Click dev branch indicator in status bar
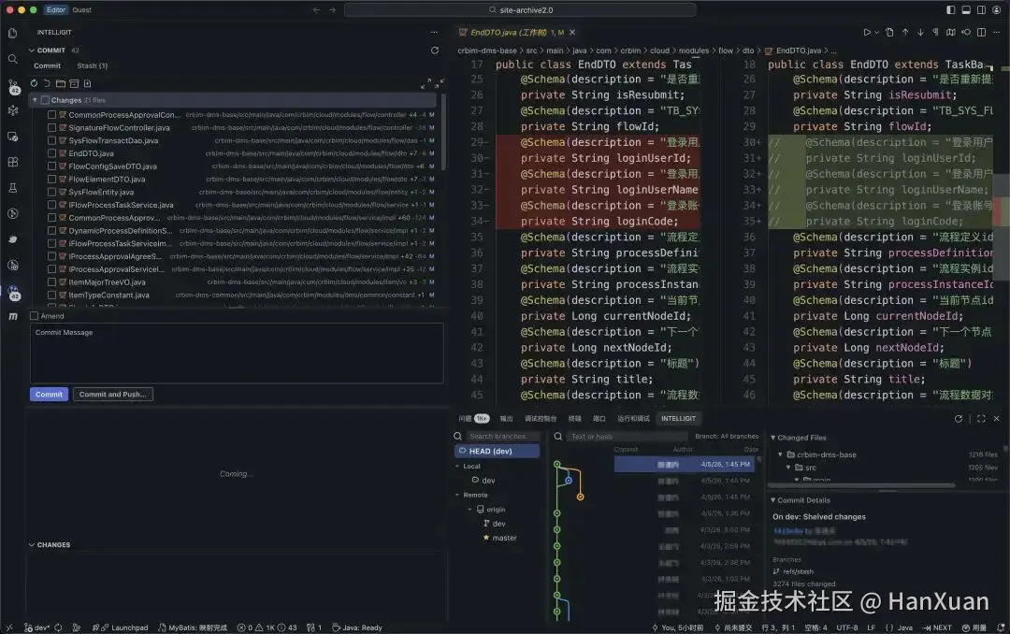Viewport: 1010px width, 634px height. pyautogui.click(x=37, y=627)
